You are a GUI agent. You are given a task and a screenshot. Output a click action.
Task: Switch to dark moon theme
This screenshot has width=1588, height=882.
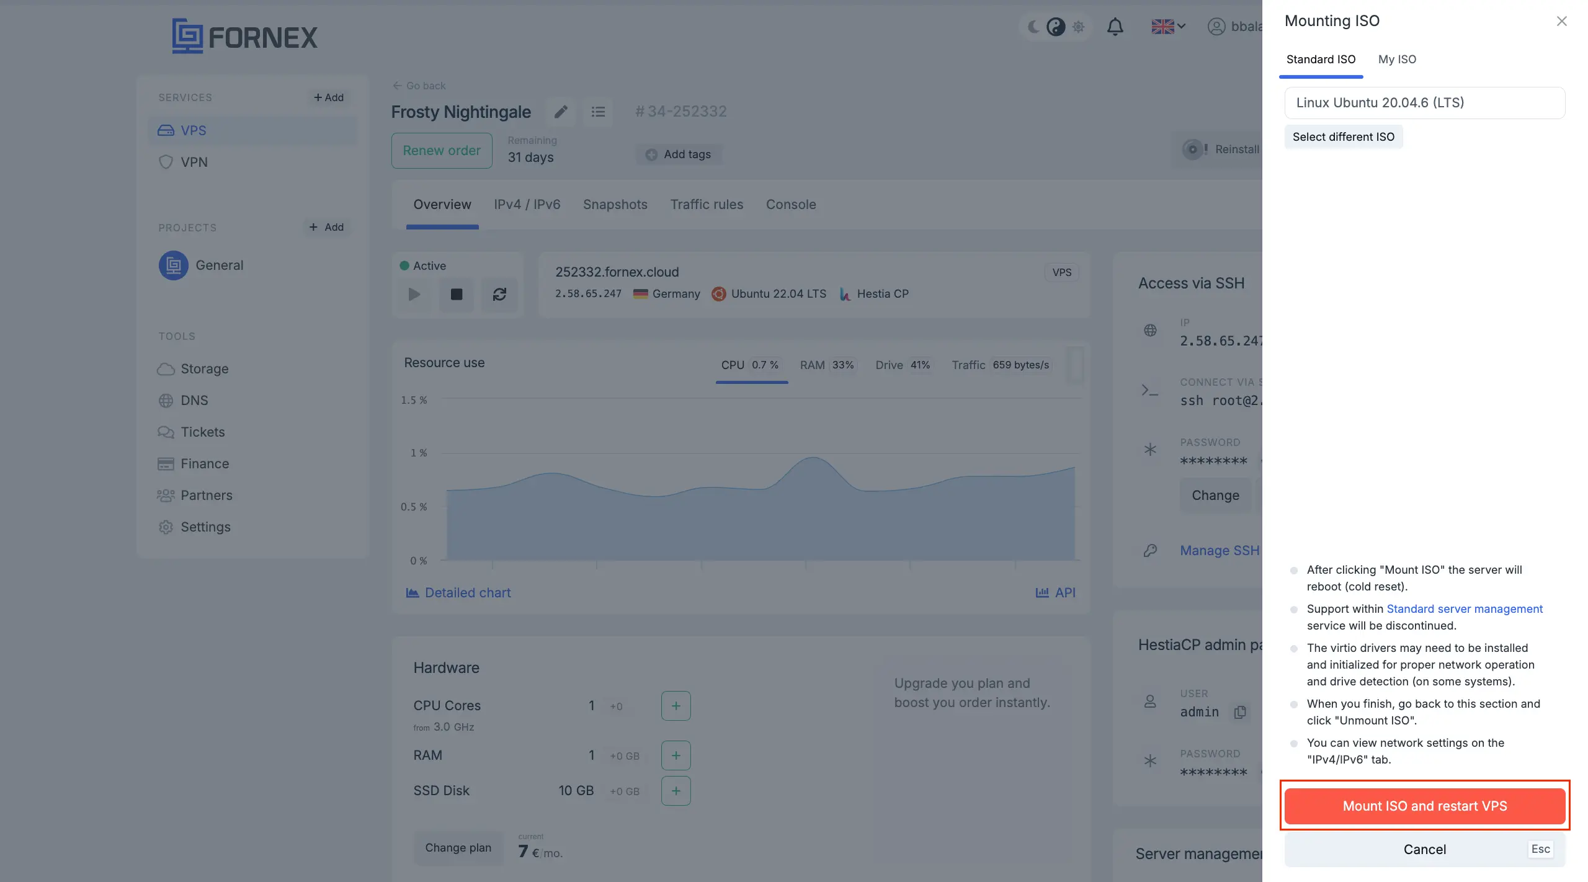click(x=1033, y=27)
